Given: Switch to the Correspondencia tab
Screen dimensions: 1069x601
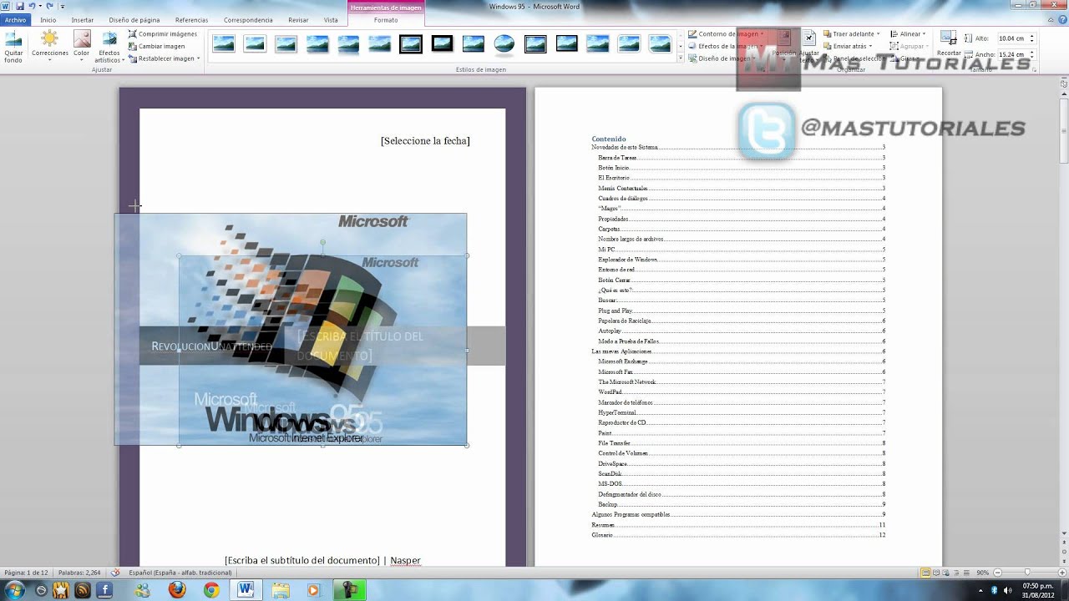Looking at the screenshot, I should pyautogui.click(x=248, y=20).
